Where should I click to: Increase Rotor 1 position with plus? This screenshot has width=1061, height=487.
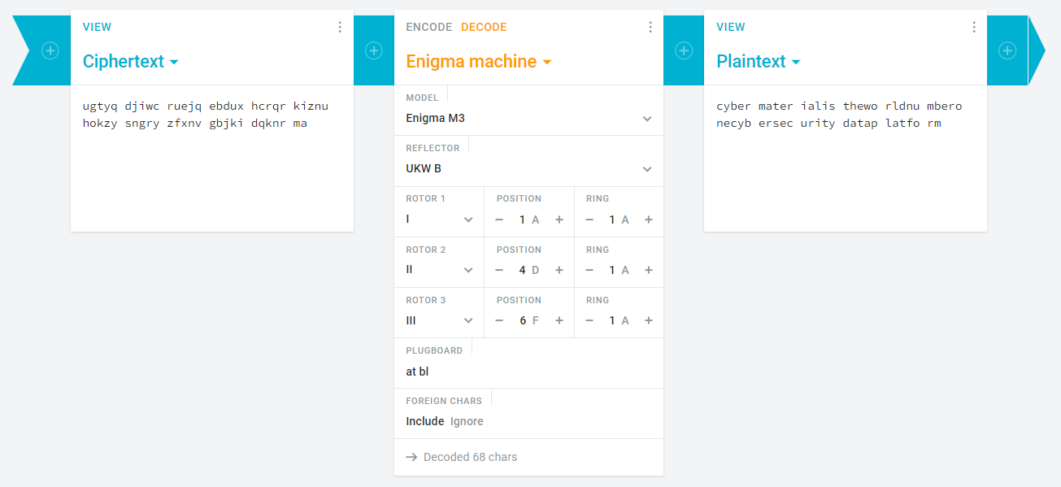coord(559,220)
